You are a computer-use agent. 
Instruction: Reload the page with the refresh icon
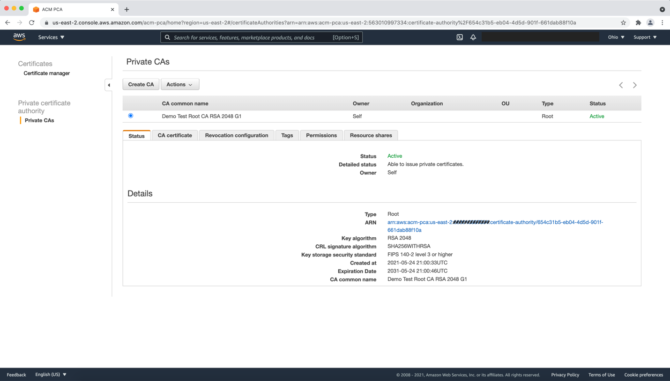(31, 22)
